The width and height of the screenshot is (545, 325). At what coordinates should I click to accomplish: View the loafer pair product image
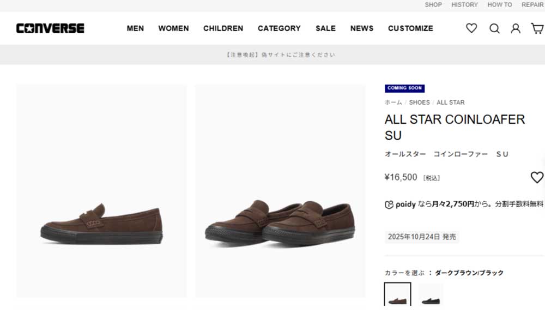pyautogui.click(x=280, y=191)
